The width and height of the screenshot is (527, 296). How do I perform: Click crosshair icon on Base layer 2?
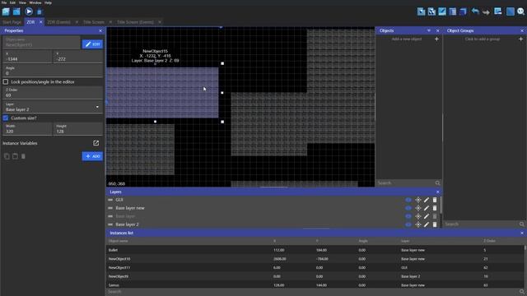[x=417, y=224]
